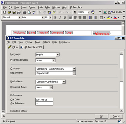Click the Edit Fields toolbar button
The height and width of the screenshot is (124, 126).
[x=115, y=12]
